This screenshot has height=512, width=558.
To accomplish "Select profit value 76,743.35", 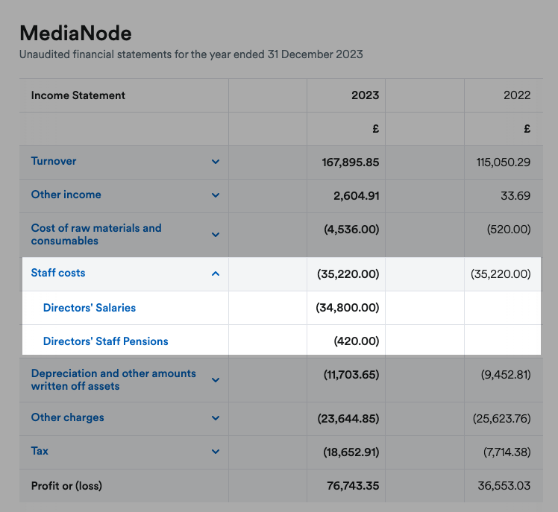I will [x=353, y=486].
